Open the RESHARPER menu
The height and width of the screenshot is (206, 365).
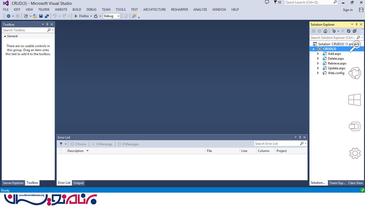[179, 9]
